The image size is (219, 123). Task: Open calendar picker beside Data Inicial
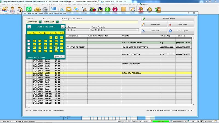pos(40,22)
